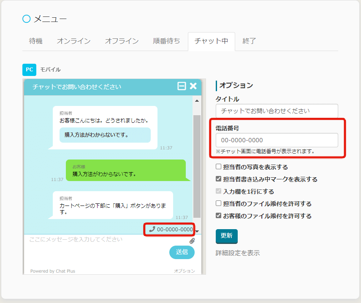The image size is (361, 303).
Task: Open 詳細設定を表示 link
Action: (x=238, y=253)
